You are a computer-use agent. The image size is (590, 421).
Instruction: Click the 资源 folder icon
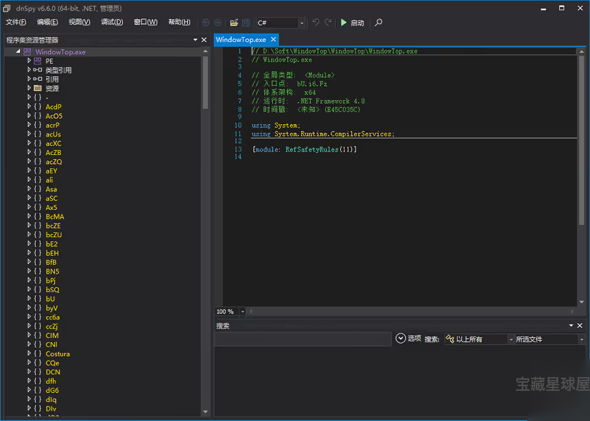38,88
